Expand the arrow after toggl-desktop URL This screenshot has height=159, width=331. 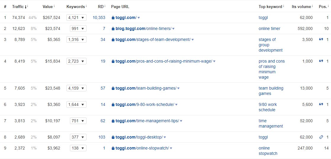(x=165, y=137)
